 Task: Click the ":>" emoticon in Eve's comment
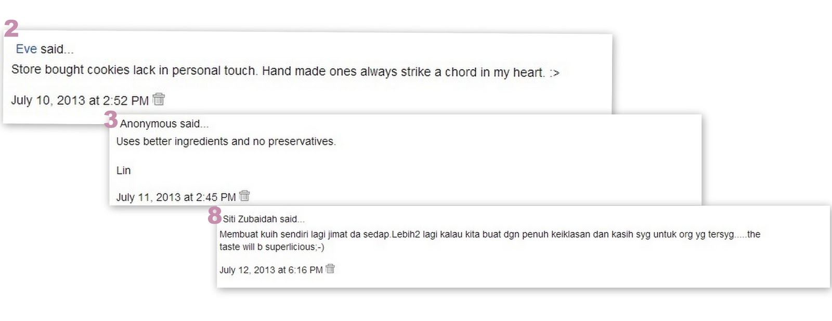(554, 73)
